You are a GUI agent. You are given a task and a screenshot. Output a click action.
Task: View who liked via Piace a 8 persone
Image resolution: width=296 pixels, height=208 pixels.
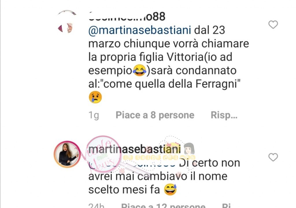(x=155, y=115)
